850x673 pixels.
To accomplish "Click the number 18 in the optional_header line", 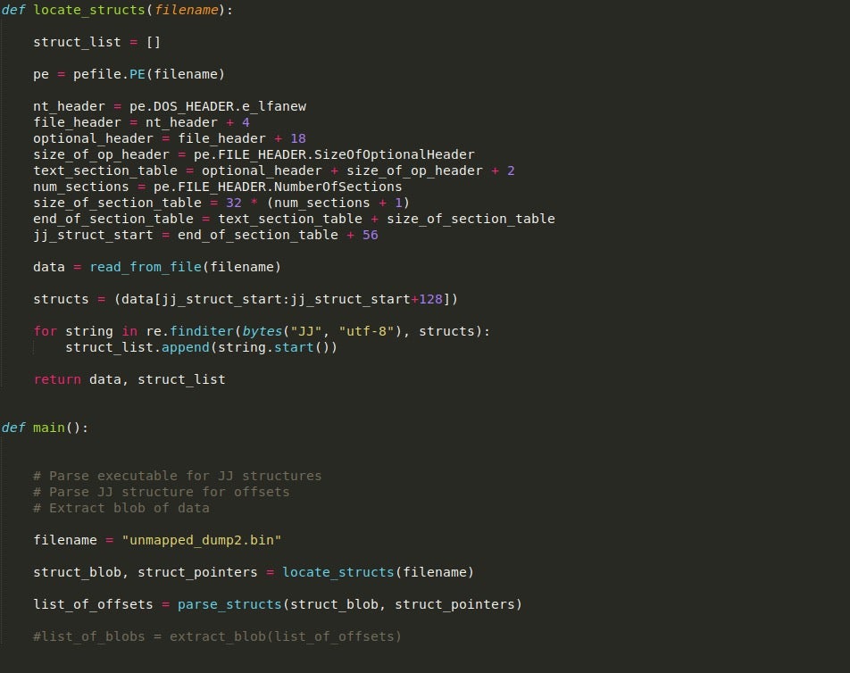I will 297,138.
